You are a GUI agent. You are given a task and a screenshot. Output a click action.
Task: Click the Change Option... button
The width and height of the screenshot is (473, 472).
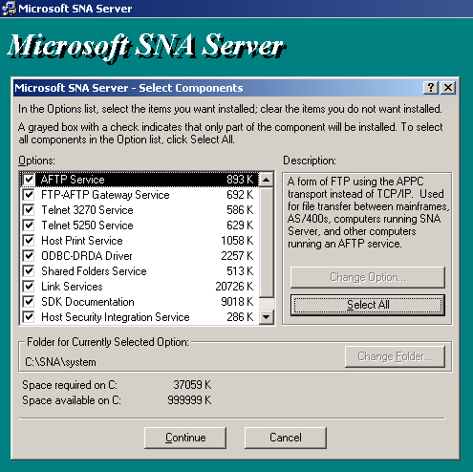click(368, 277)
